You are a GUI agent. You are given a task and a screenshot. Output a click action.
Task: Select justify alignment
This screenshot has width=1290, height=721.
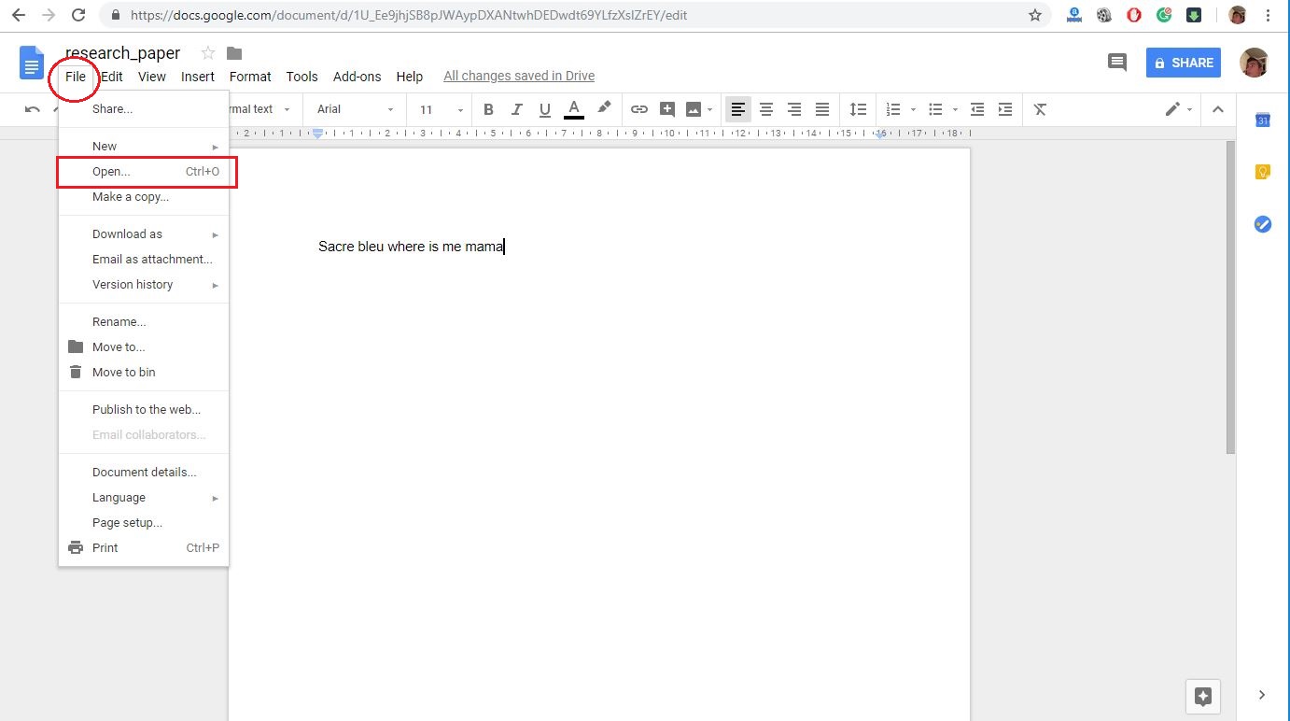point(822,109)
